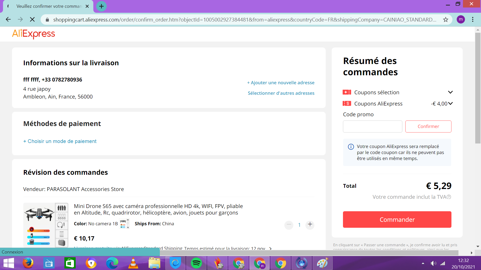The image size is (481, 270).
Task: Expand shipping options chevron
Action: pyautogui.click(x=270, y=248)
